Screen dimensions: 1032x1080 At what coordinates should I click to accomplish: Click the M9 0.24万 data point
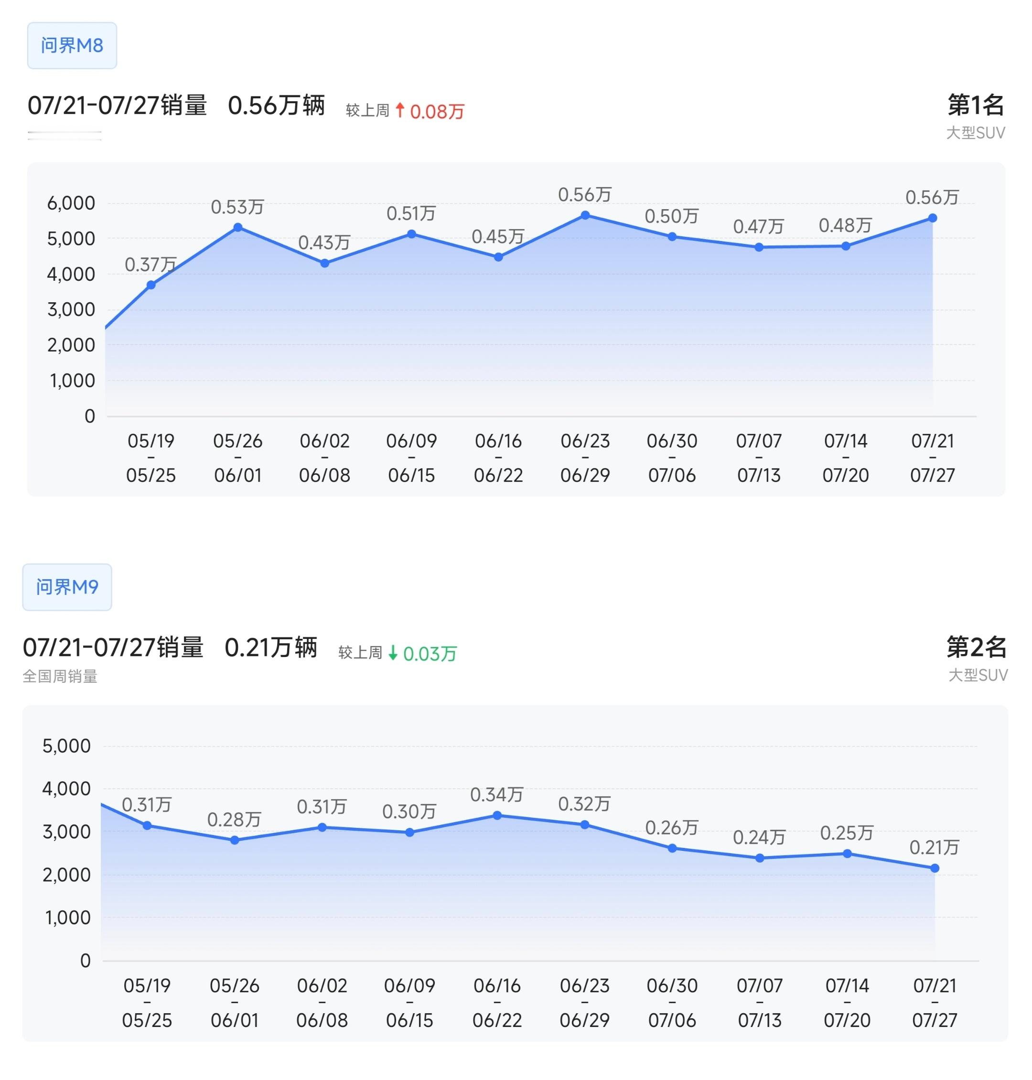(760, 858)
